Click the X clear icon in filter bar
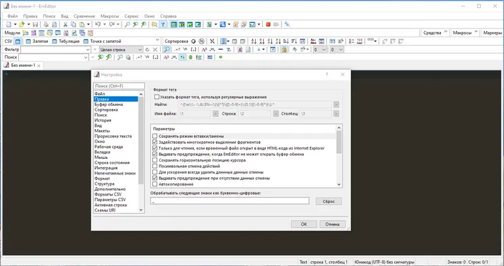Viewport: 504px width, 266px height. (155, 50)
